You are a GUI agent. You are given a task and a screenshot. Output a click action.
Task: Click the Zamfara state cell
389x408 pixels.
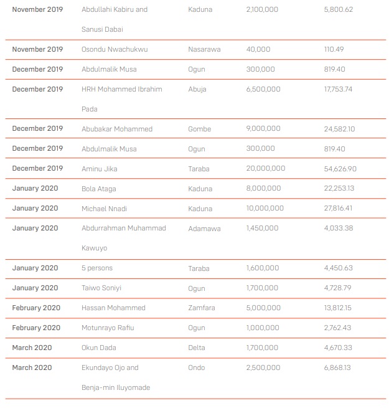click(201, 308)
